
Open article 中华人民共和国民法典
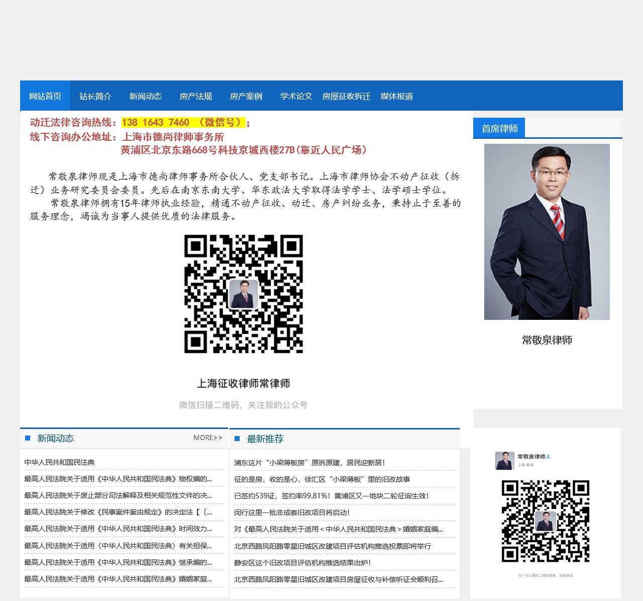coord(59,462)
